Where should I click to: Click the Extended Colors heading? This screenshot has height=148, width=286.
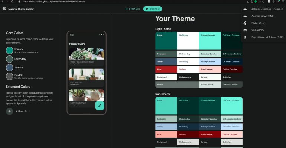pos(18,87)
